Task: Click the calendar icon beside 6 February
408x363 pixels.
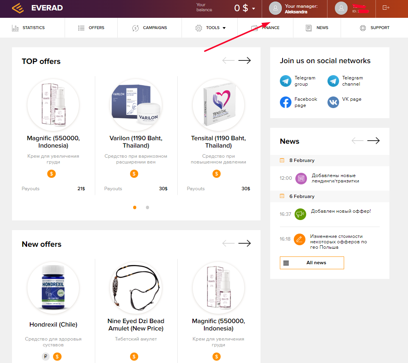Action: [282, 196]
